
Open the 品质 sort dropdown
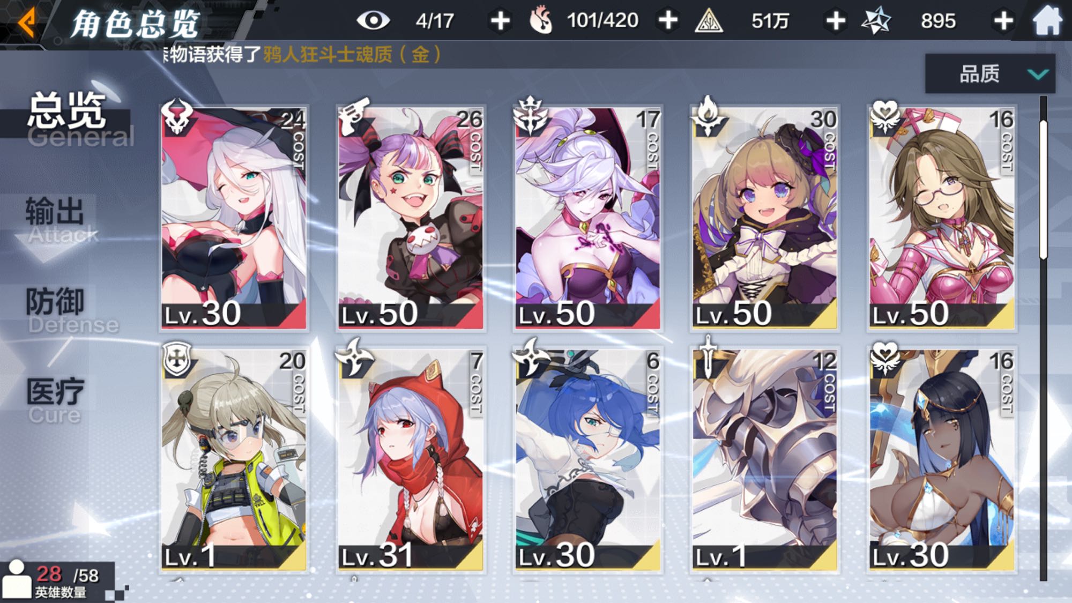pos(990,73)
